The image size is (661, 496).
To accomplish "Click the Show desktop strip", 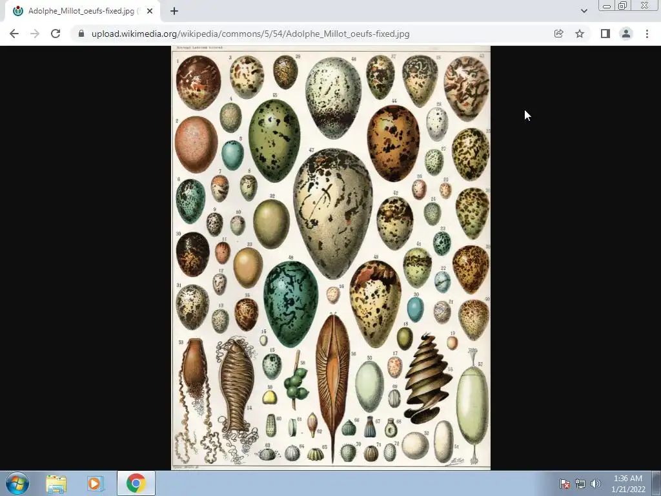I will point(656,484).
